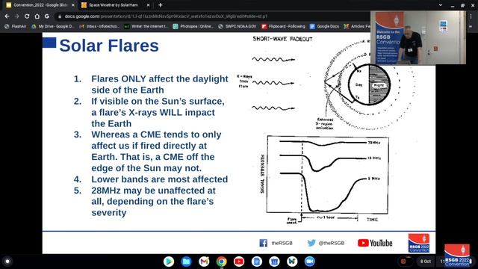Click the Twitter @theRSGB icon
Image resolution: width=478 pixels, height=269 pixels.
[311, 243]
